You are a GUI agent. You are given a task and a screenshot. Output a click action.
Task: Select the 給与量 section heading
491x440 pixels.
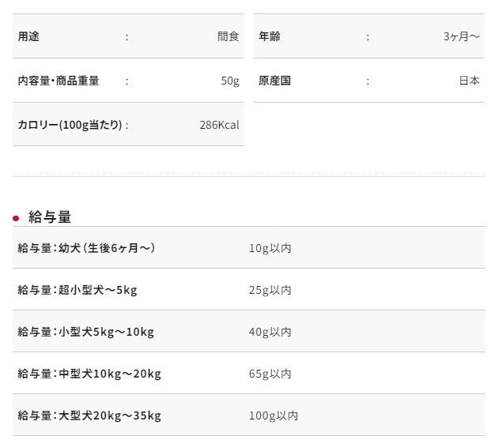coord(50,217)
